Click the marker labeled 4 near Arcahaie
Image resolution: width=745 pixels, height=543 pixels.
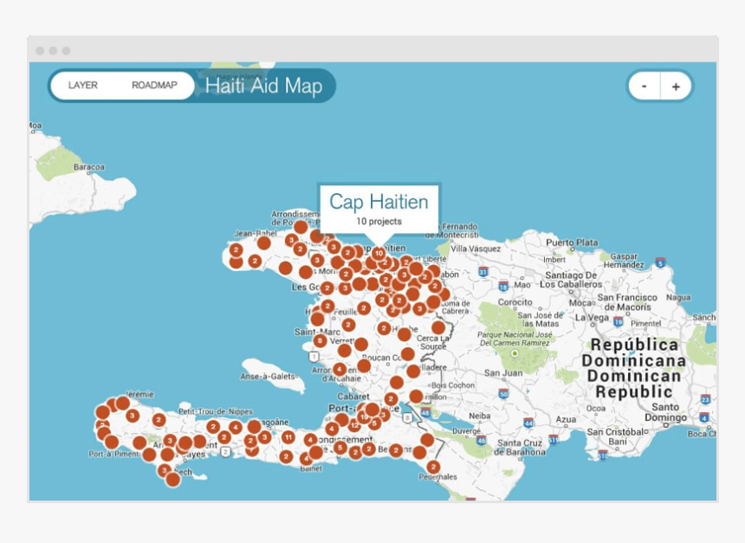[x=340, y=369]
